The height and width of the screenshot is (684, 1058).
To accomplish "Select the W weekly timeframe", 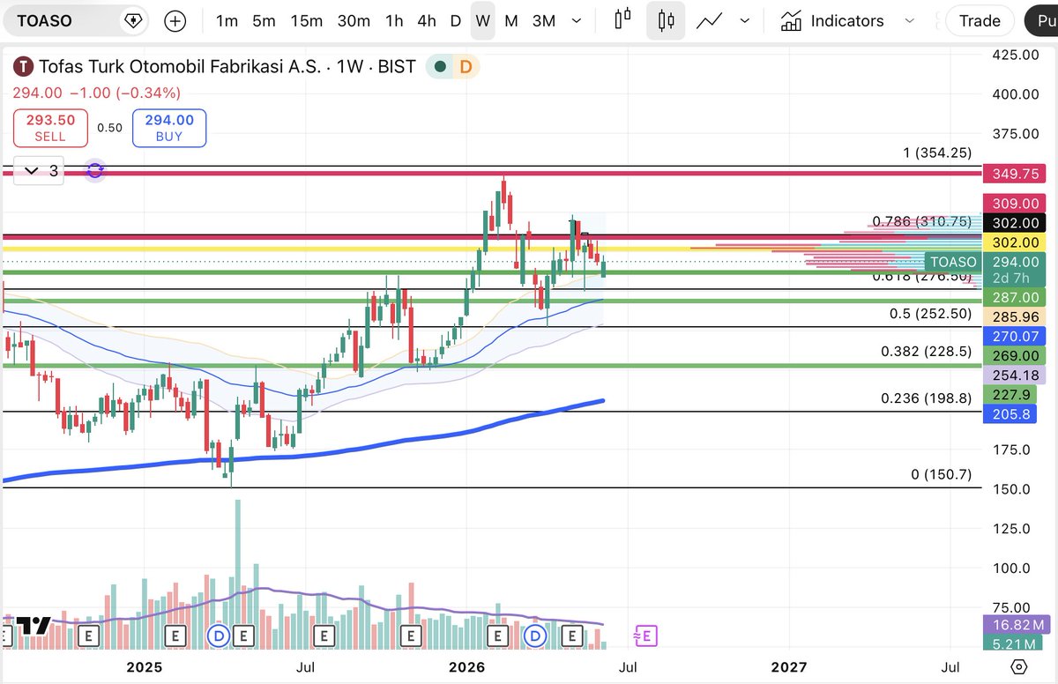I will (482, 21).
